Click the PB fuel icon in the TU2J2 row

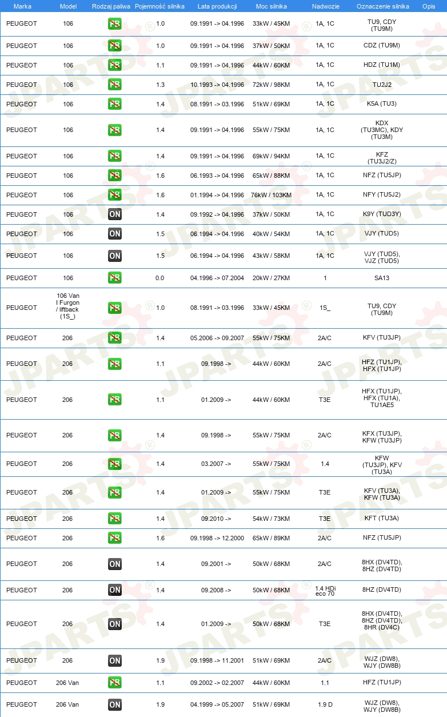click(x=115, y=85)
